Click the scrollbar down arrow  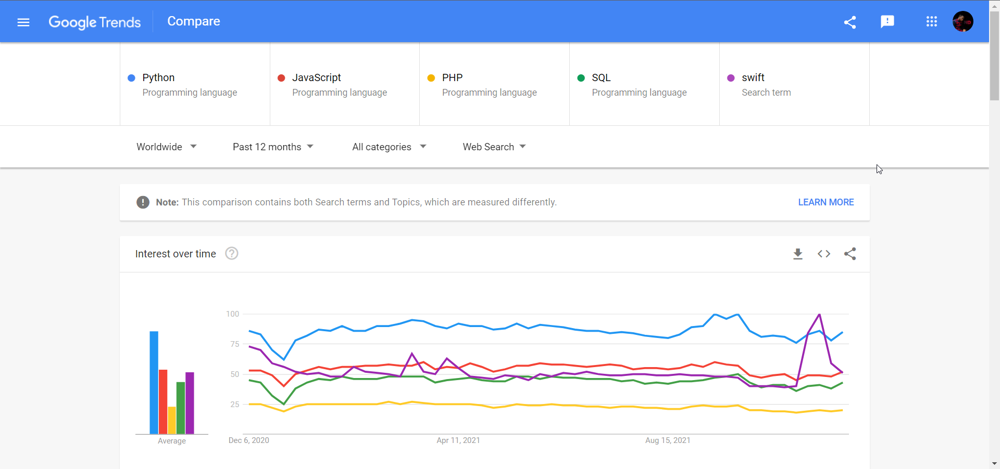(995, 463)
